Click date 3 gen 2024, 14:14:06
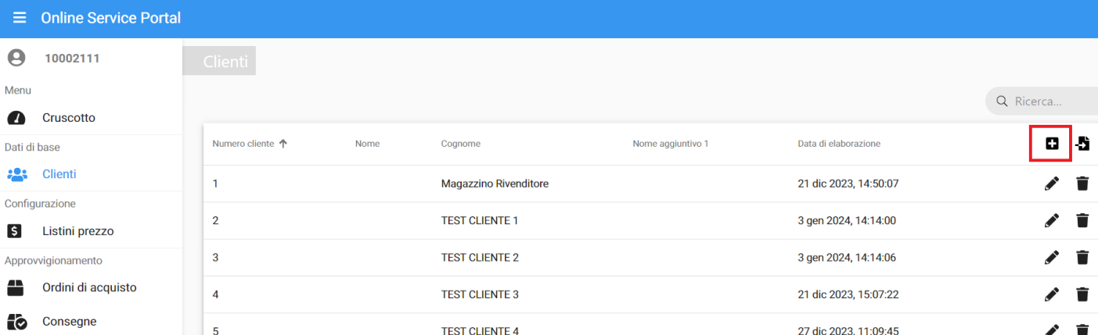Image resolution: width=1098 pixels, height=335 pixels. (x=847, y=257)
